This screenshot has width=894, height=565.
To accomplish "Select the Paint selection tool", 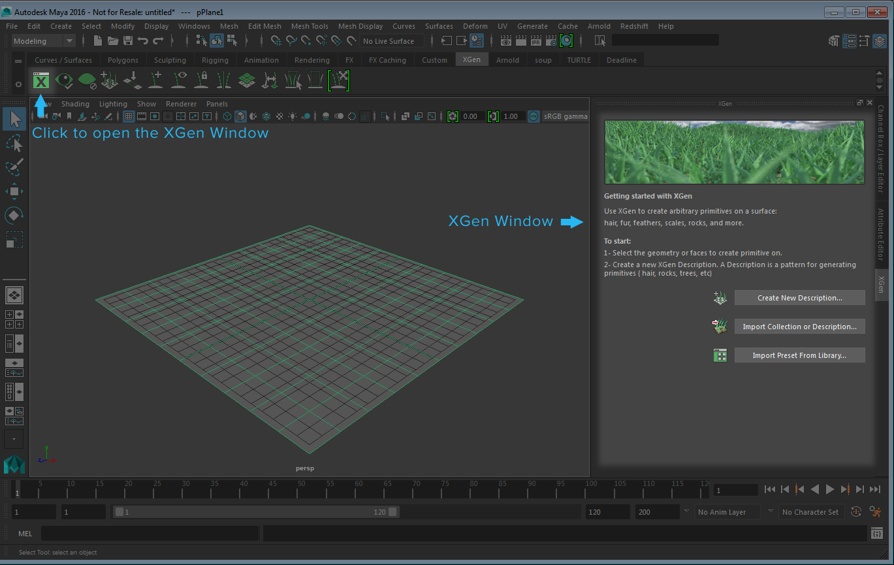I will [14, 167].
